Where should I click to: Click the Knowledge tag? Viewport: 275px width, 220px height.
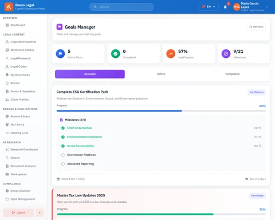tap(257, 195)
